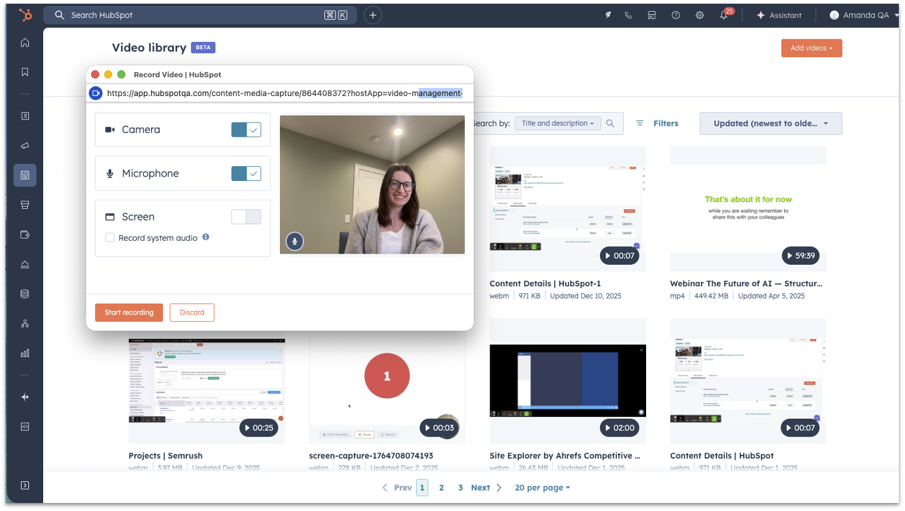Click the camera icon beside the recorder URL
905x511 pixels.
[96, 93]
